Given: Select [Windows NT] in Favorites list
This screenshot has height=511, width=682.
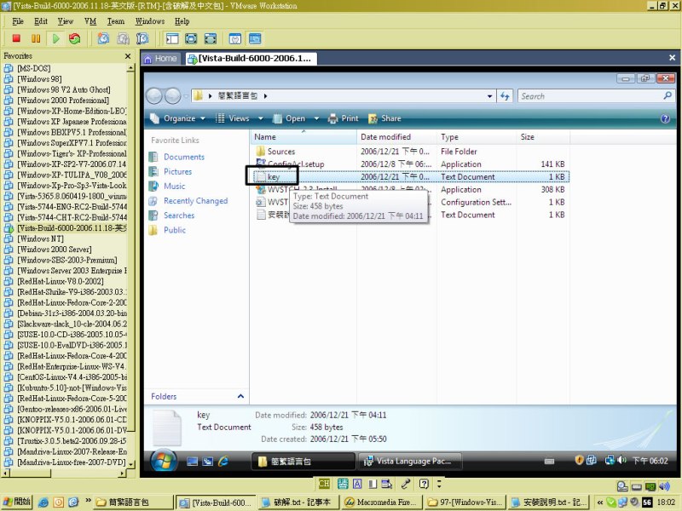Looking at the screenshot, I should coord(40,238).
